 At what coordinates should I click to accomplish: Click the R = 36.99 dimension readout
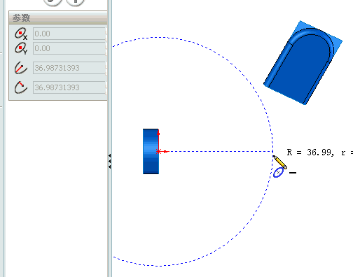[x=320, y=152]
